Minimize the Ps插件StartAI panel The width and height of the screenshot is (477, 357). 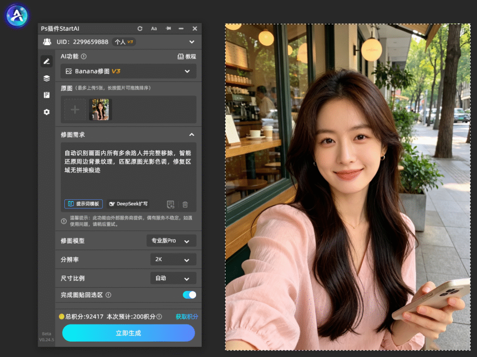181,28
